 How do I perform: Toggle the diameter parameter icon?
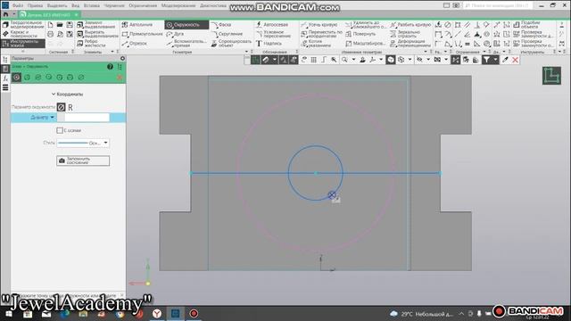(62, 107)
